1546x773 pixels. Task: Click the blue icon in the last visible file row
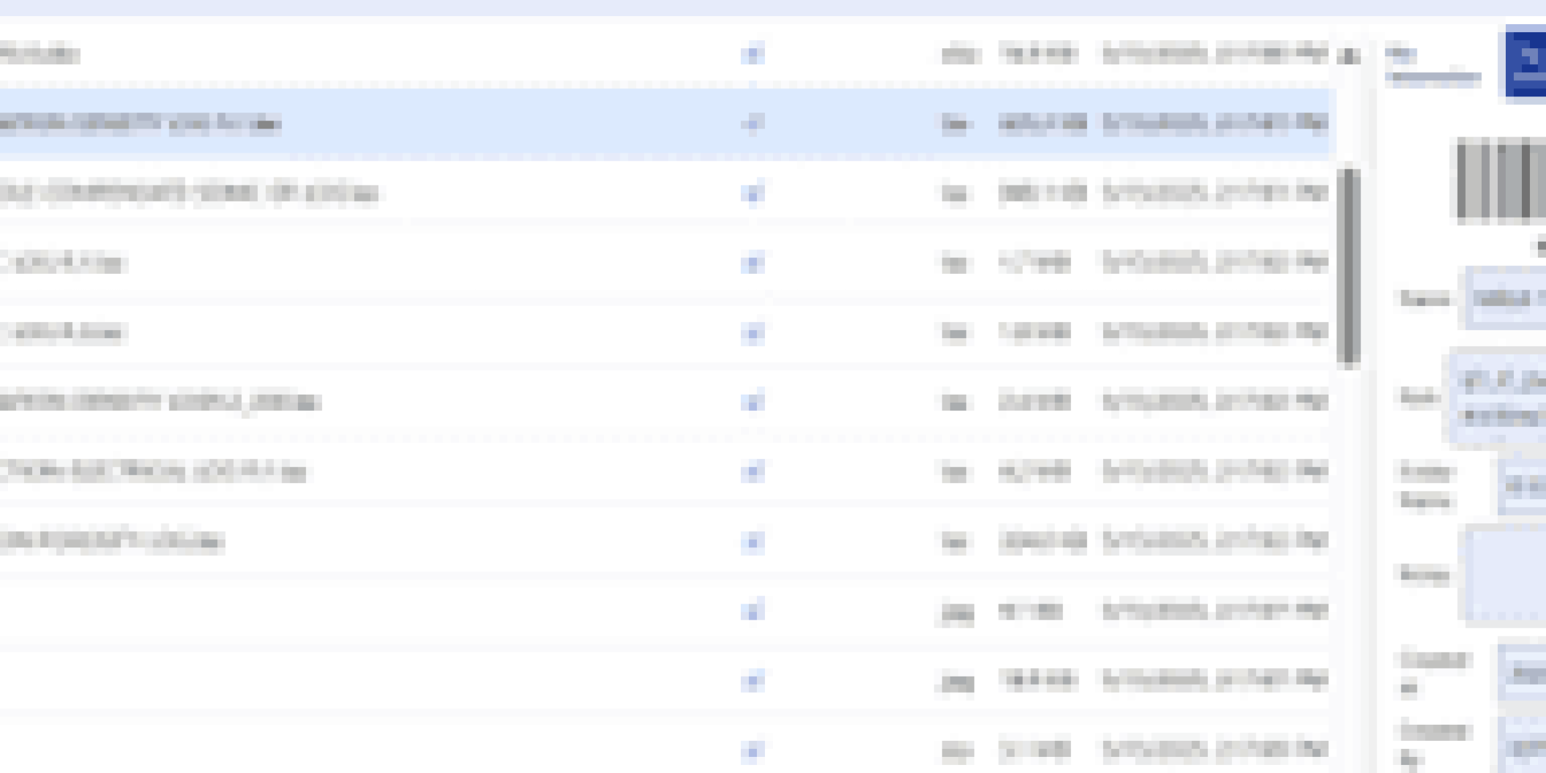pos(753,751)
